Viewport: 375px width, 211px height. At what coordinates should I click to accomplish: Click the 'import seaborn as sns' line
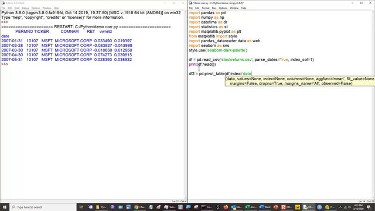(x=209, y=46)
